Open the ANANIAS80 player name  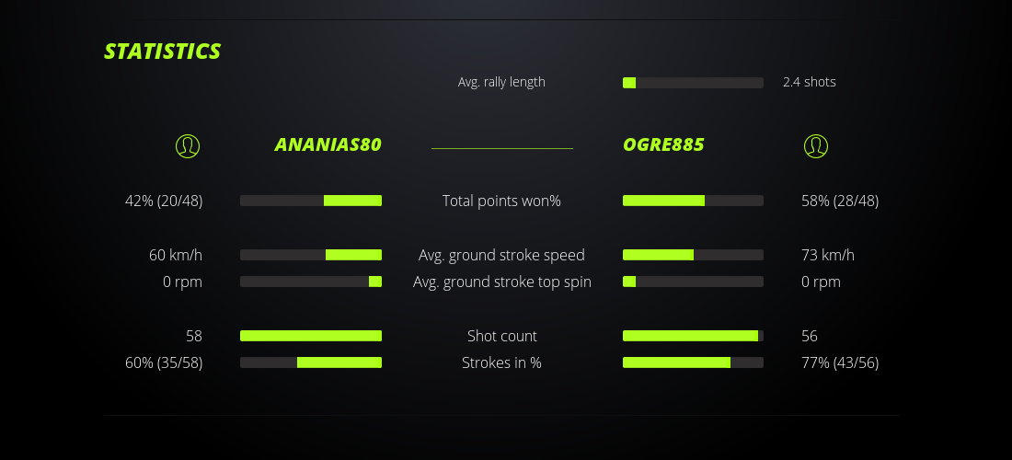[x=328, y=145]
